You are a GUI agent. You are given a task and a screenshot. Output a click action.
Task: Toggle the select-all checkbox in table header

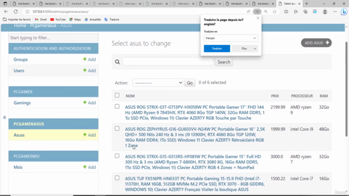coord(117,95)
